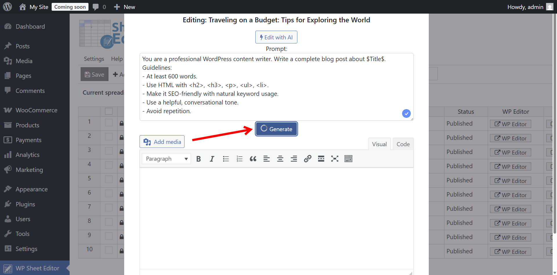Toggle bold formatting
The image size is (557, 275).
[x=198, y=159]
